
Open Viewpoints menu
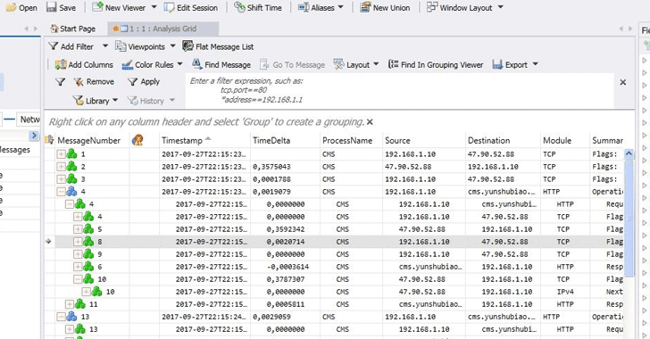pyautogui.click(x=140, y=46)
